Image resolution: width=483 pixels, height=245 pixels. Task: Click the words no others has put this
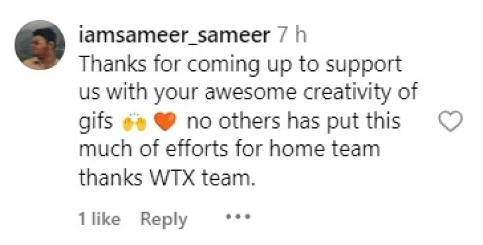pos(293,122)
